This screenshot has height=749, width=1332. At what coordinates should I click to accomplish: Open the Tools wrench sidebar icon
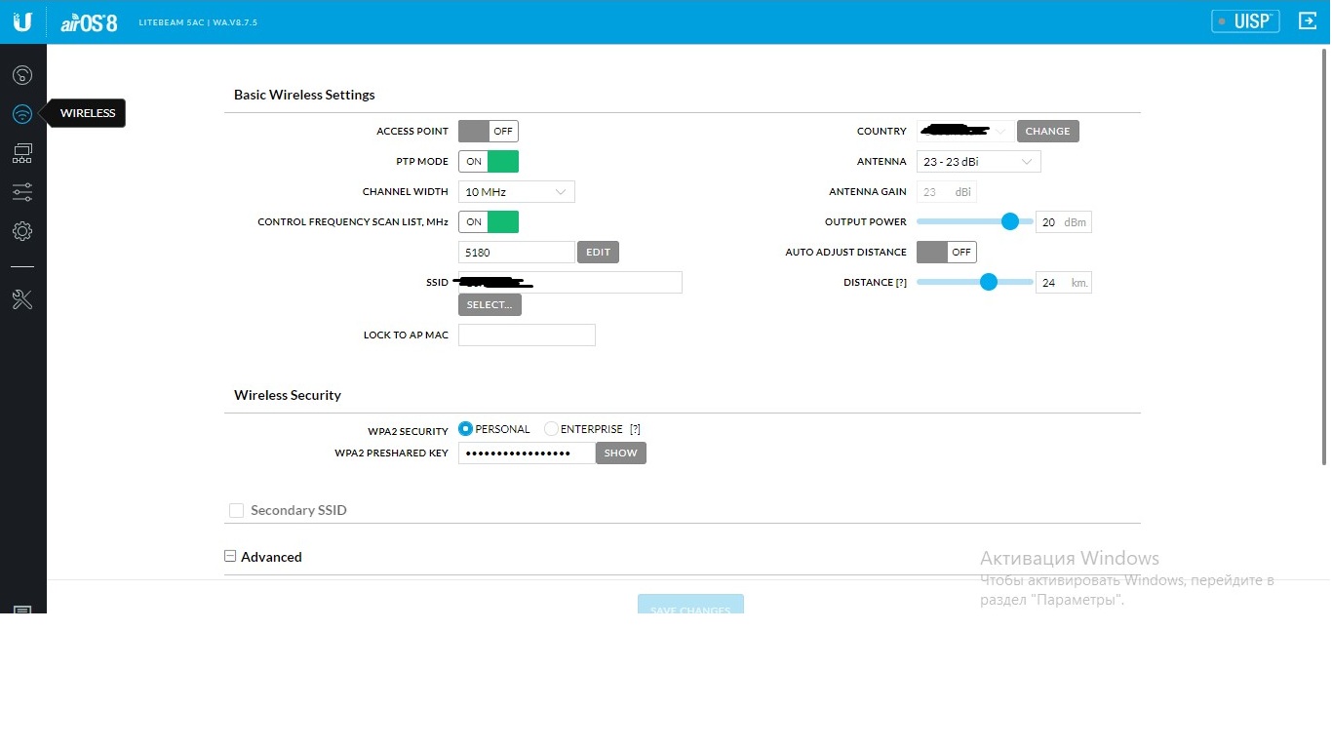tap(22, 299)
